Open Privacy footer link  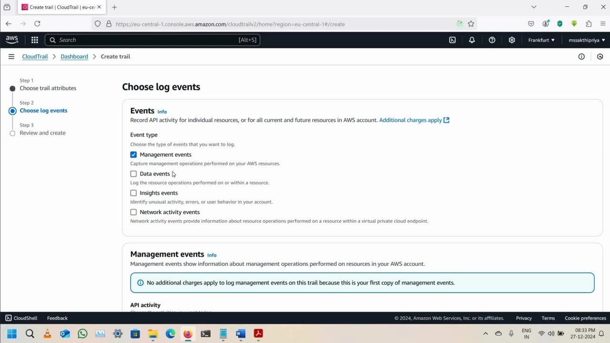point(524,318)
